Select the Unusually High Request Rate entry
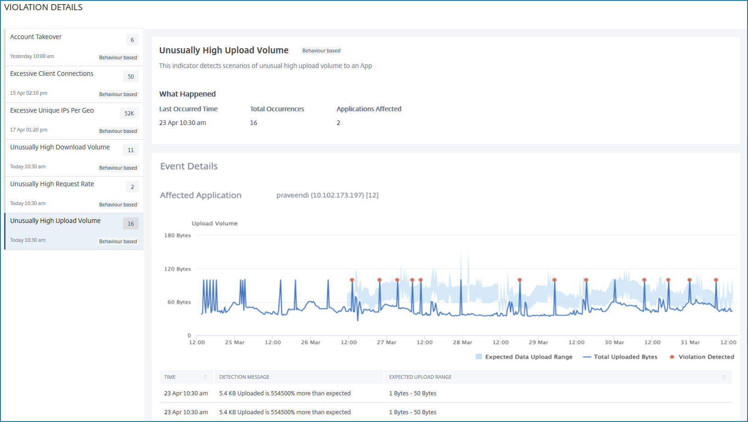The height and width of the screenshot is (422, 748). click(74, 195)
